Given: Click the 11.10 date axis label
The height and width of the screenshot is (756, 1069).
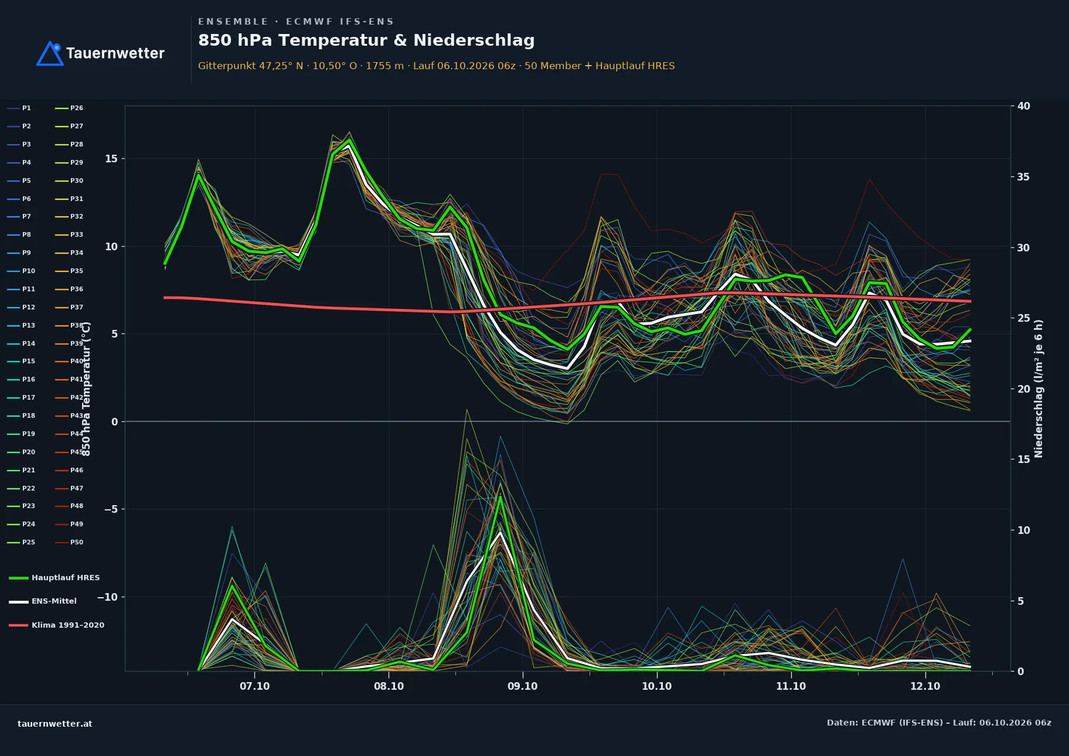Looking at the screenshot, I should pos(791,686).
